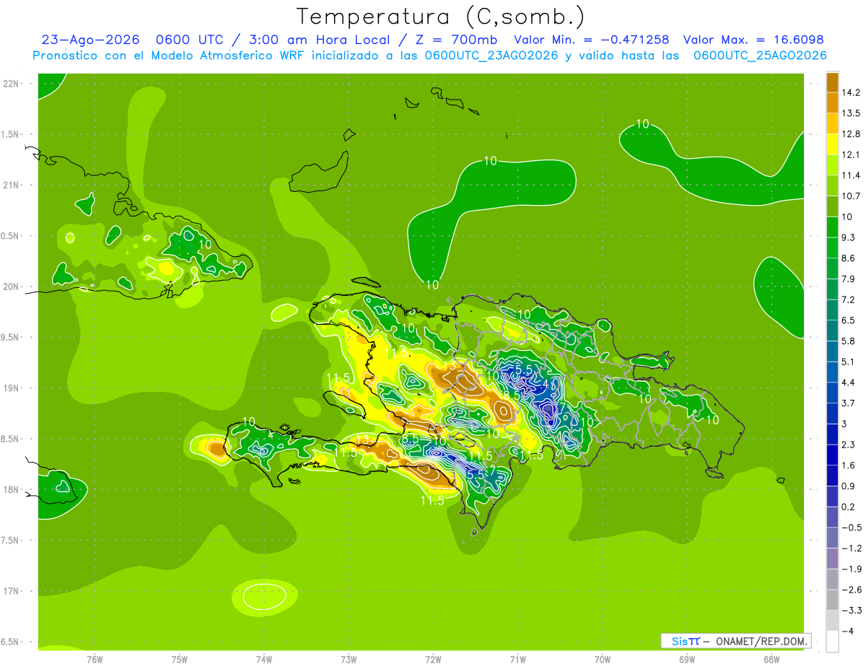Click the longitude label "70W"
The image size is (866, 669).
pyautogui.click(x=603, y=660)
